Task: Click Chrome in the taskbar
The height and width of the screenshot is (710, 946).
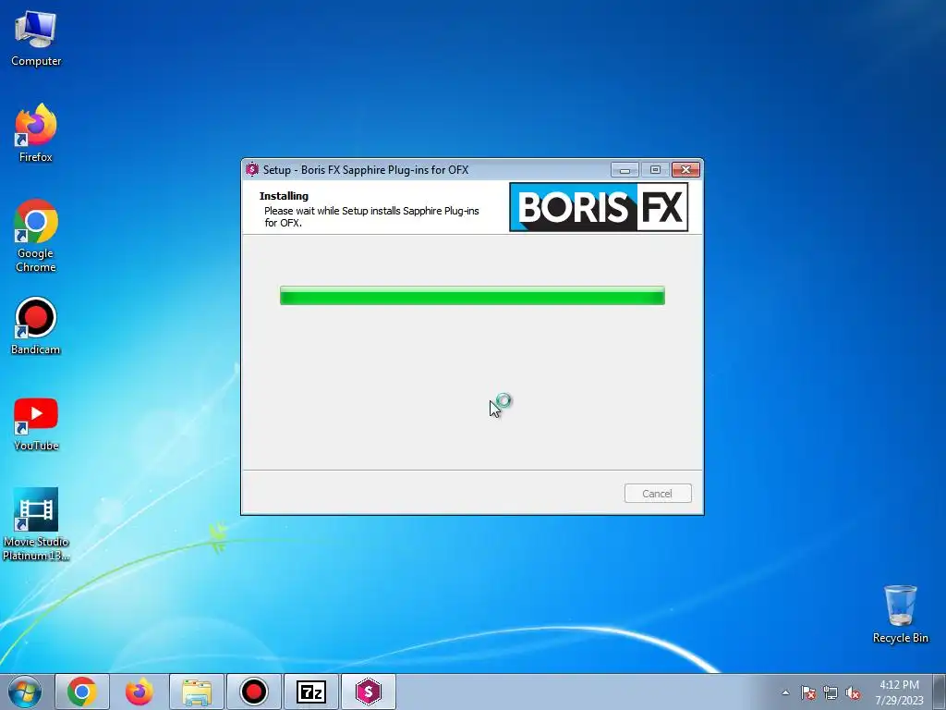Action: [82, 692]
